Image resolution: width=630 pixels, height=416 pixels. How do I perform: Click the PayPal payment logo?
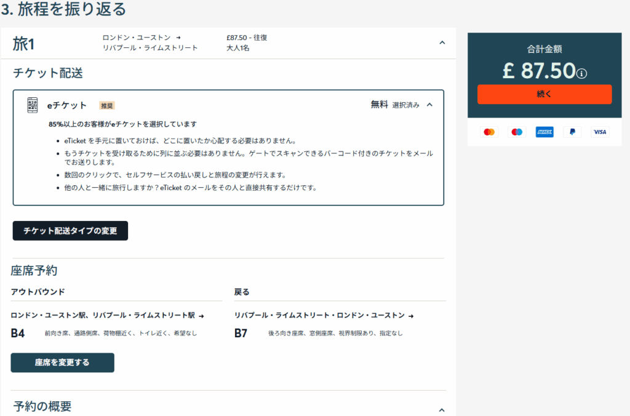click(572, 132)
